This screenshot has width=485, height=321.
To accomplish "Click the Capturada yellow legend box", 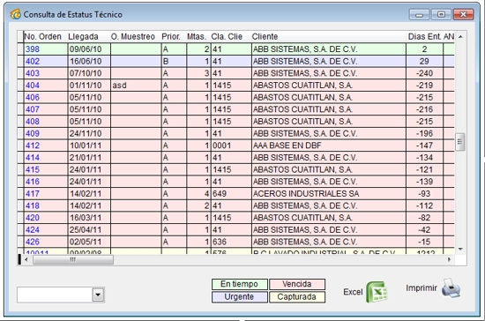I will 297,297.
